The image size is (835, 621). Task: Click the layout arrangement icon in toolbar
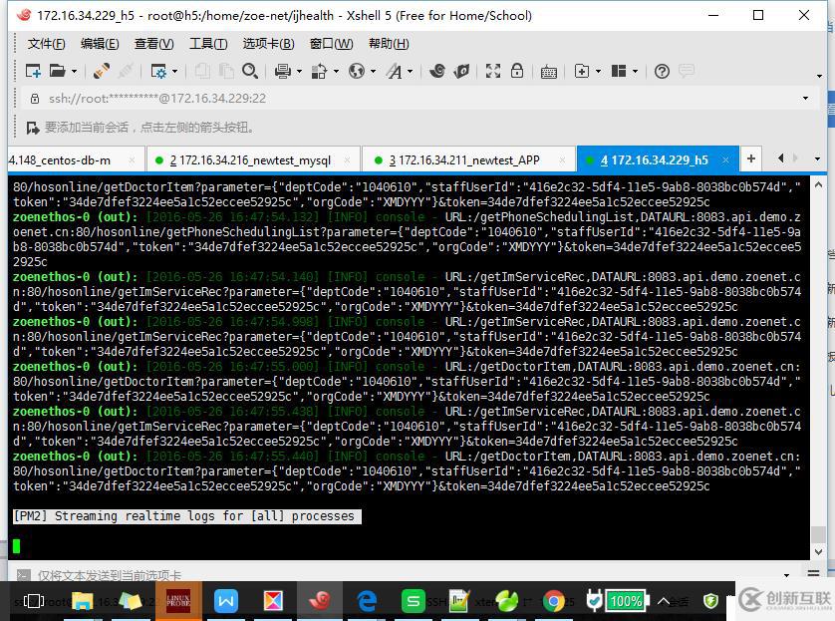coord(619,71)
